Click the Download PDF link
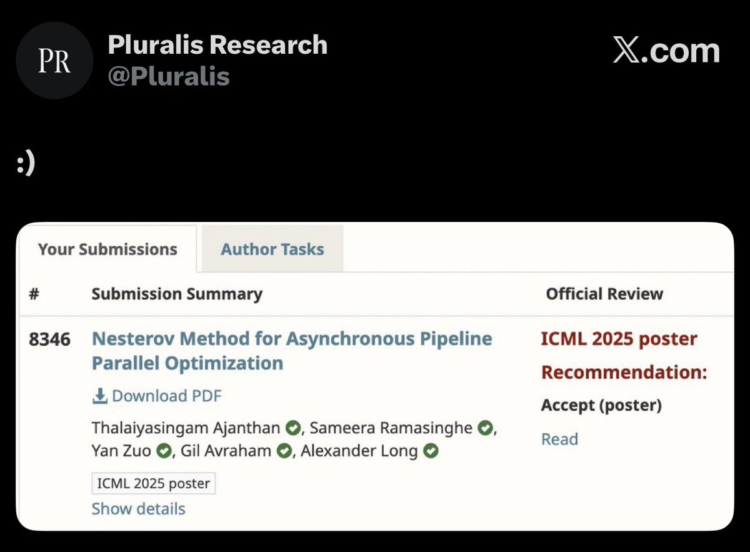This screenshot has height=552, width=750. click(157, 396)
